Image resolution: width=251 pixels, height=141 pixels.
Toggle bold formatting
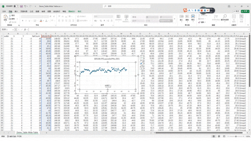(23, 21)
